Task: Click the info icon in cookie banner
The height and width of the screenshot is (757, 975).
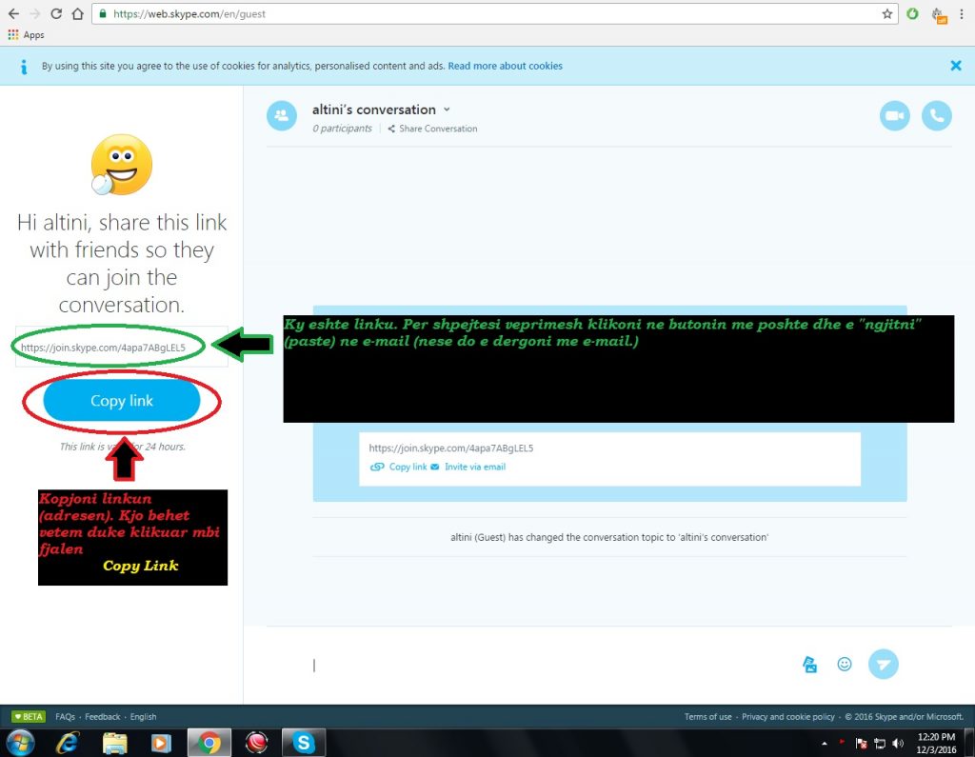Action: pyautogui.click(x=24, y=67)
